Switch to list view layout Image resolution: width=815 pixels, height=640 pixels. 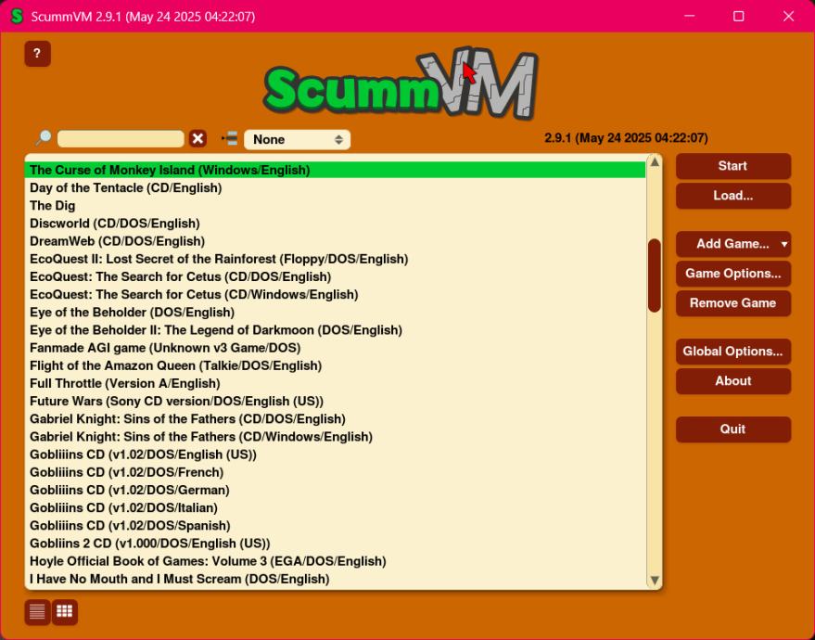click(37, 612)
